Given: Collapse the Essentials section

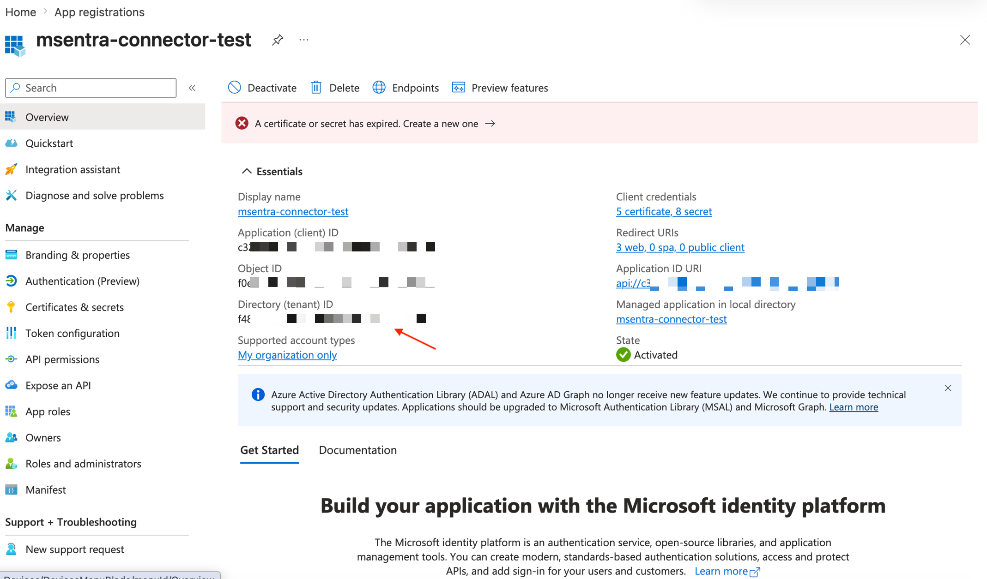Looking at the screenshot, I should coord(247,171).
